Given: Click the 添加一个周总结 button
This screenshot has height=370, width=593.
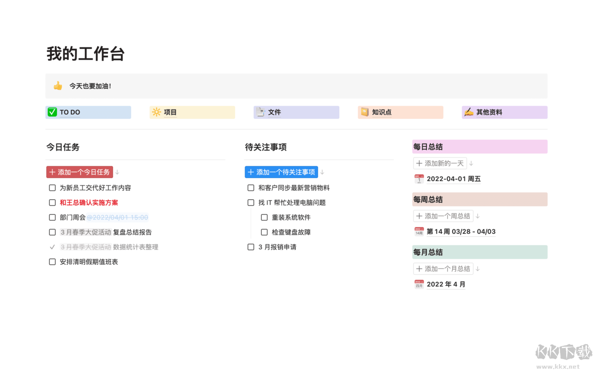Looking at the screenshot, I should (x=443, y=216).
